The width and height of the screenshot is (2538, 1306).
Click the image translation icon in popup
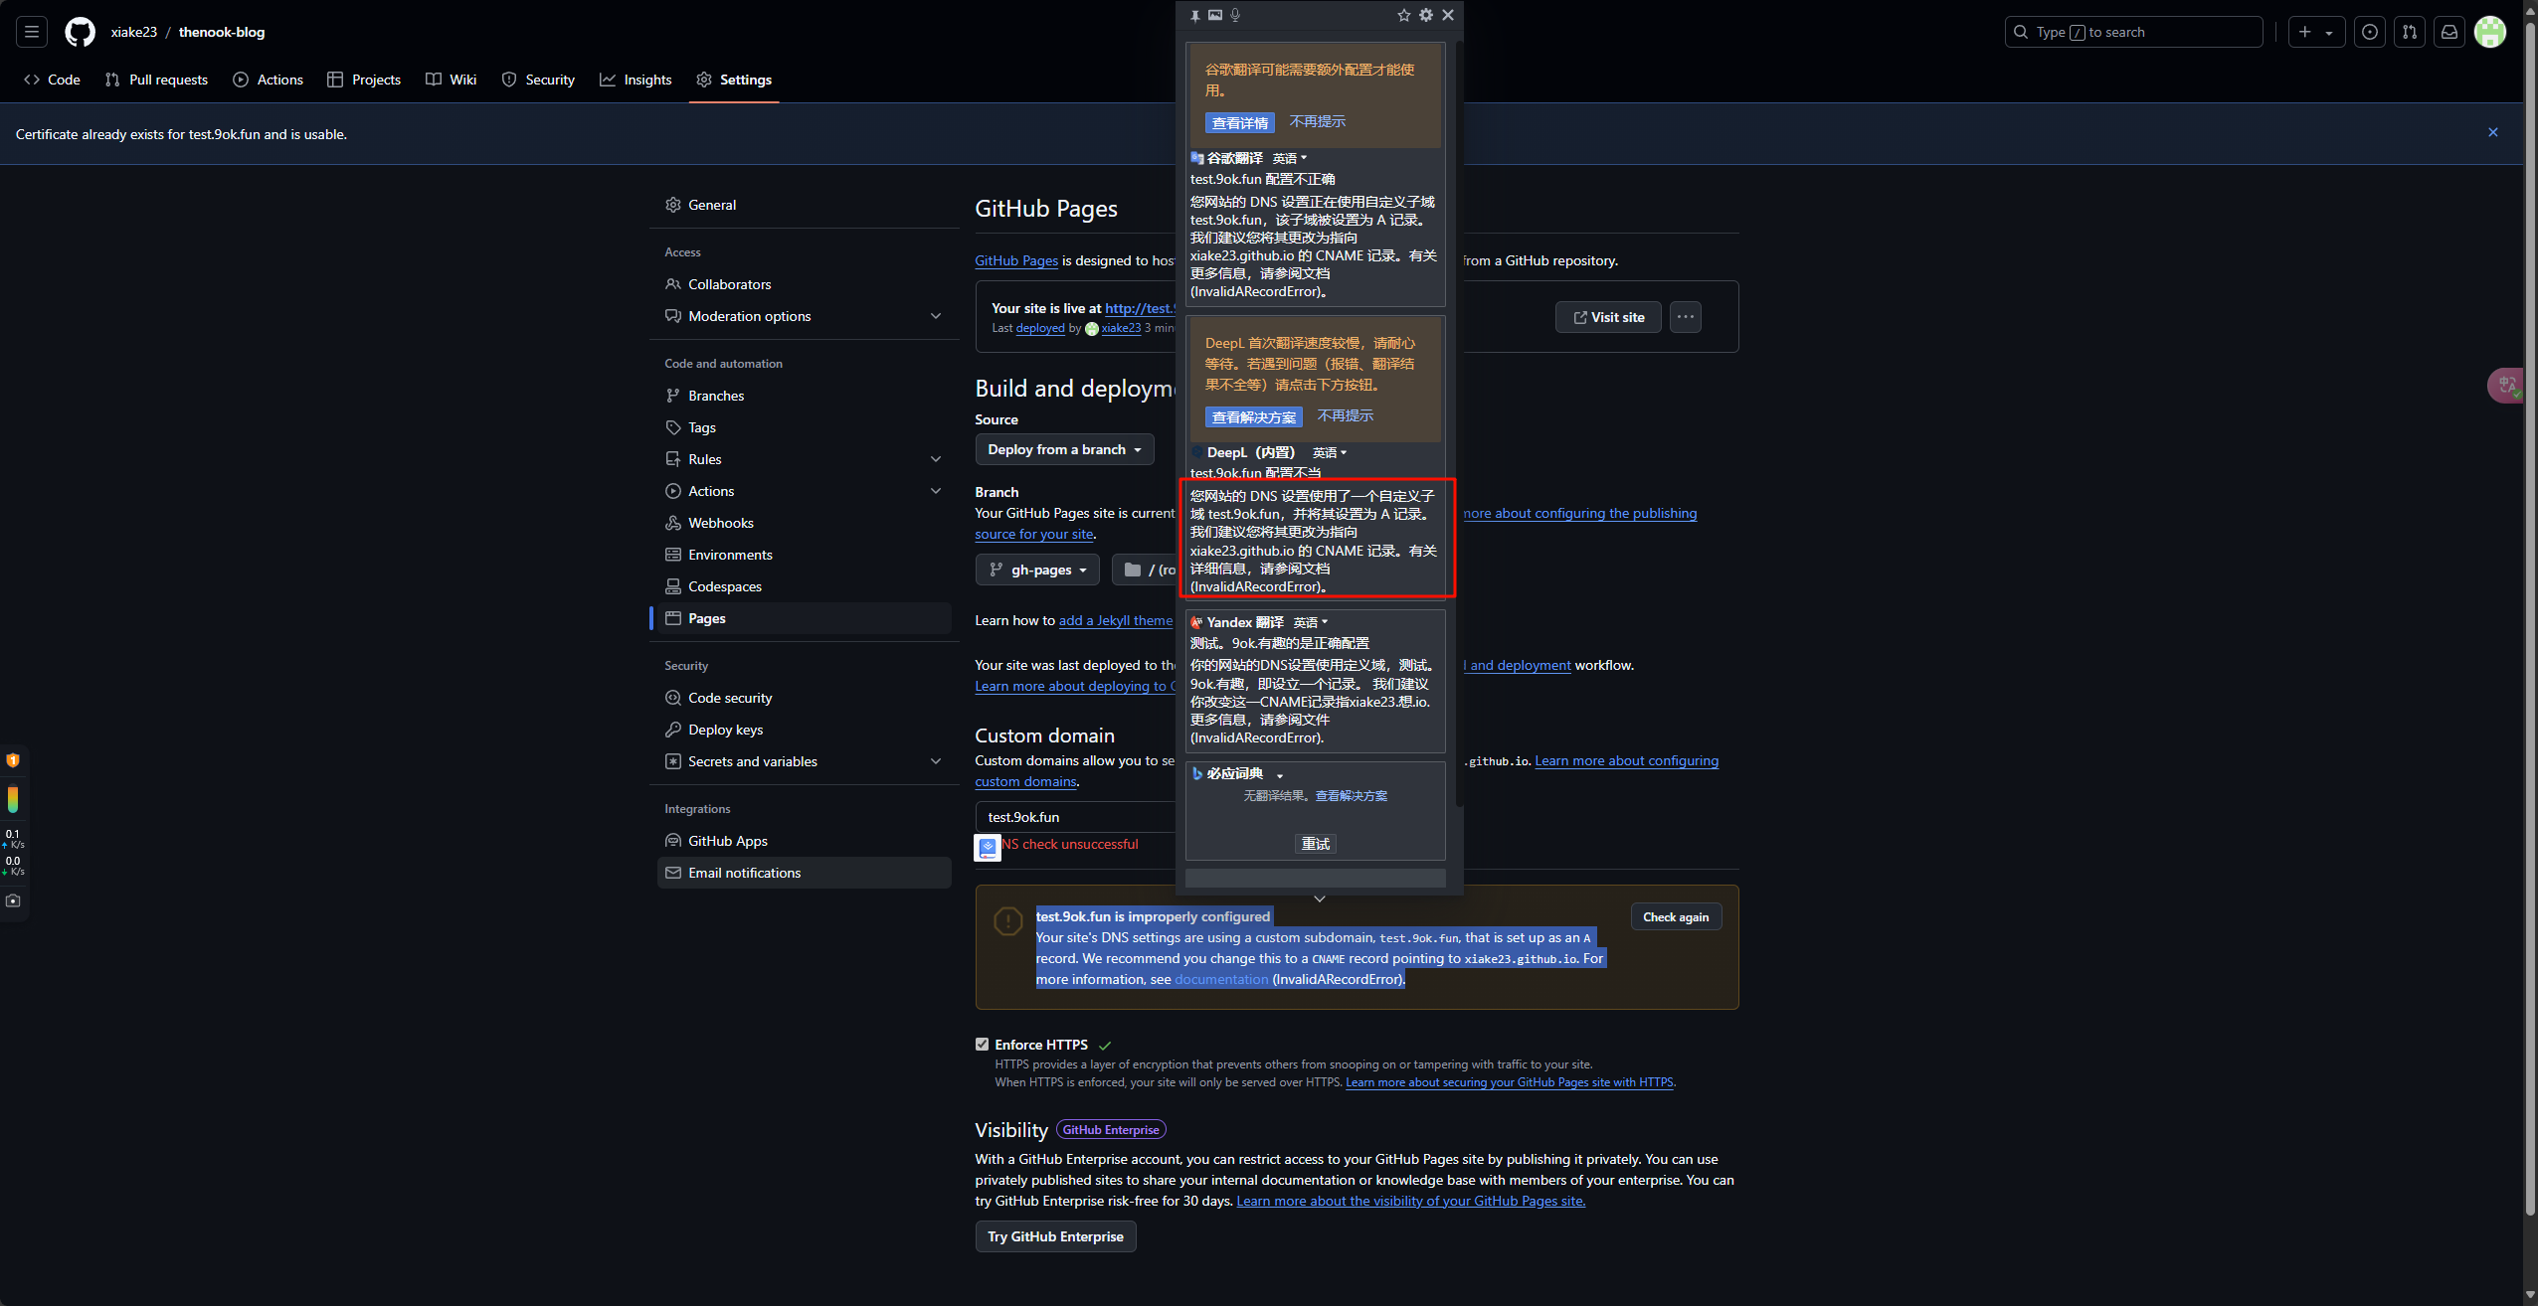tap(1215, 15)
